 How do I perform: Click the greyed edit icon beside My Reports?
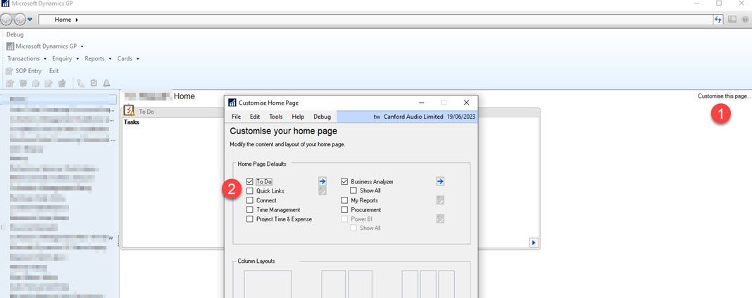tap(440, 200)
